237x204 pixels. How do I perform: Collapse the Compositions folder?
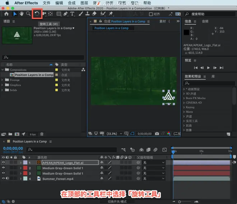click(3, 70)
